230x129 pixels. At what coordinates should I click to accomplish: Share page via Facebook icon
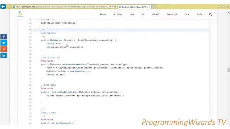4,37
